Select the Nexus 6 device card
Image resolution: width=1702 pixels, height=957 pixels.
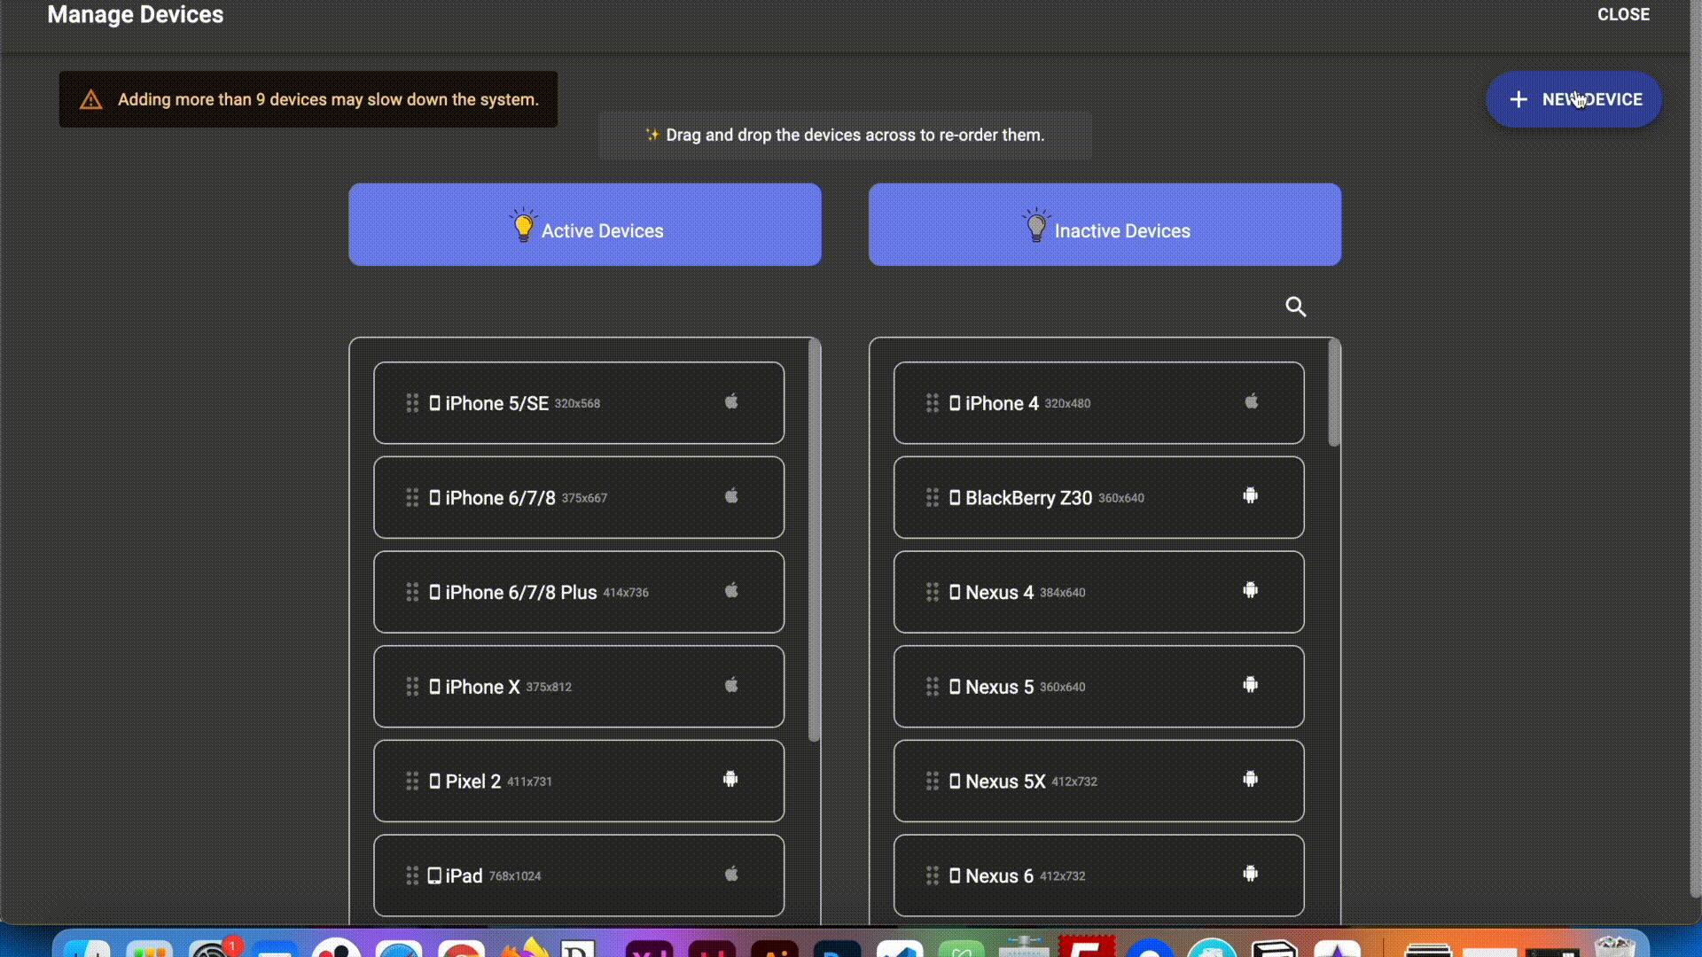pos(1097,875)
